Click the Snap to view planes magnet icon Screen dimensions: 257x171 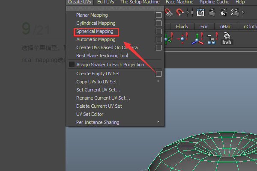coord(169,12)
